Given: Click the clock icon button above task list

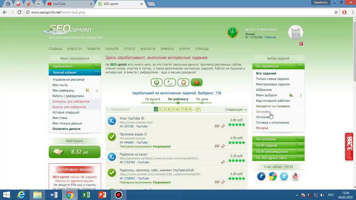Looking at the screenshot, I should (x=157, y=82).
